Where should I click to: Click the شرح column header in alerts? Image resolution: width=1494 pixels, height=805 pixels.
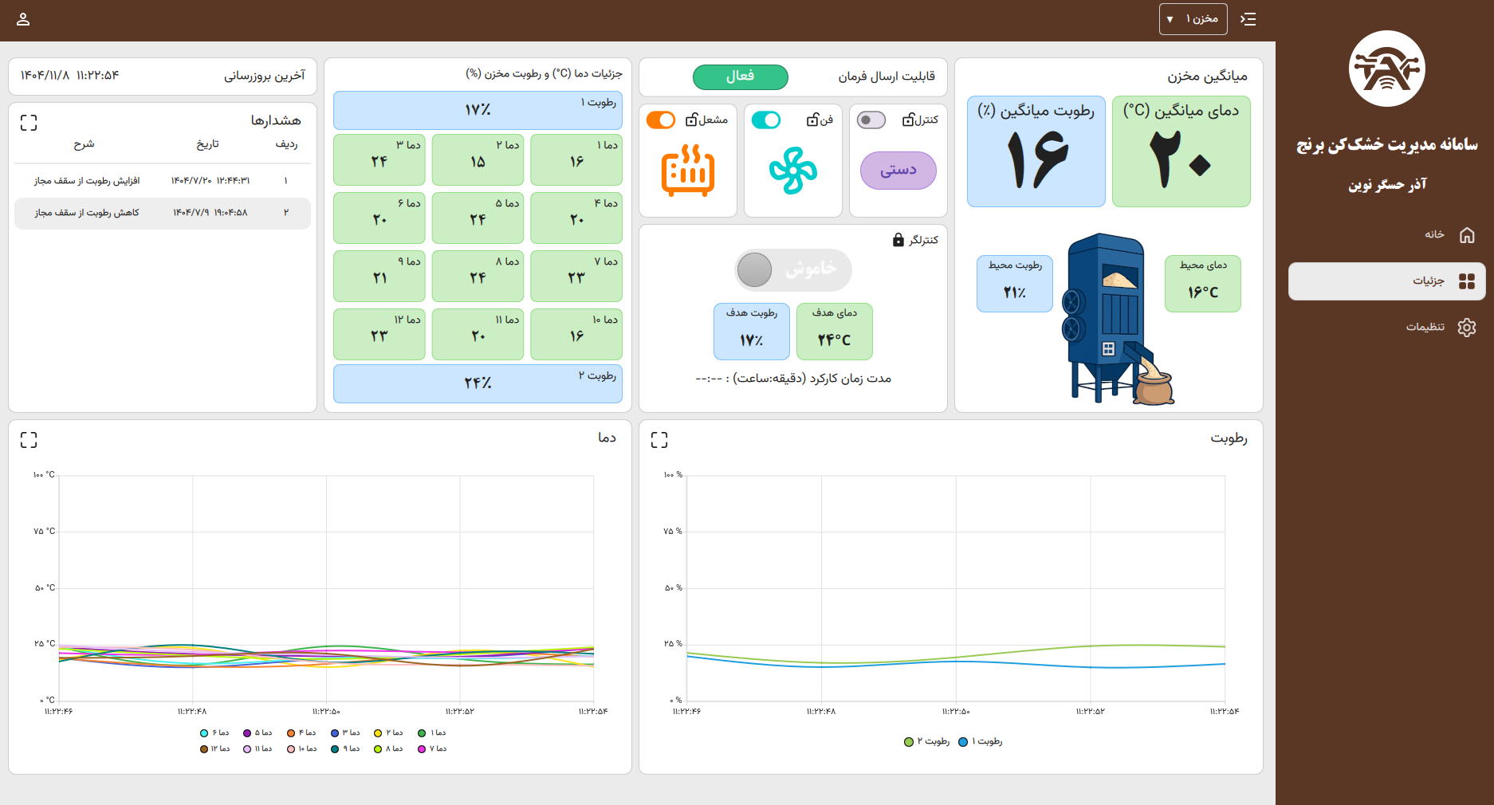[84, 144]
